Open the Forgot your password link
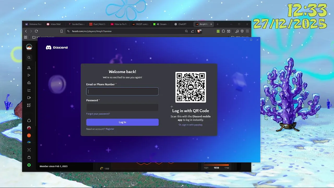 click(98, 114)
